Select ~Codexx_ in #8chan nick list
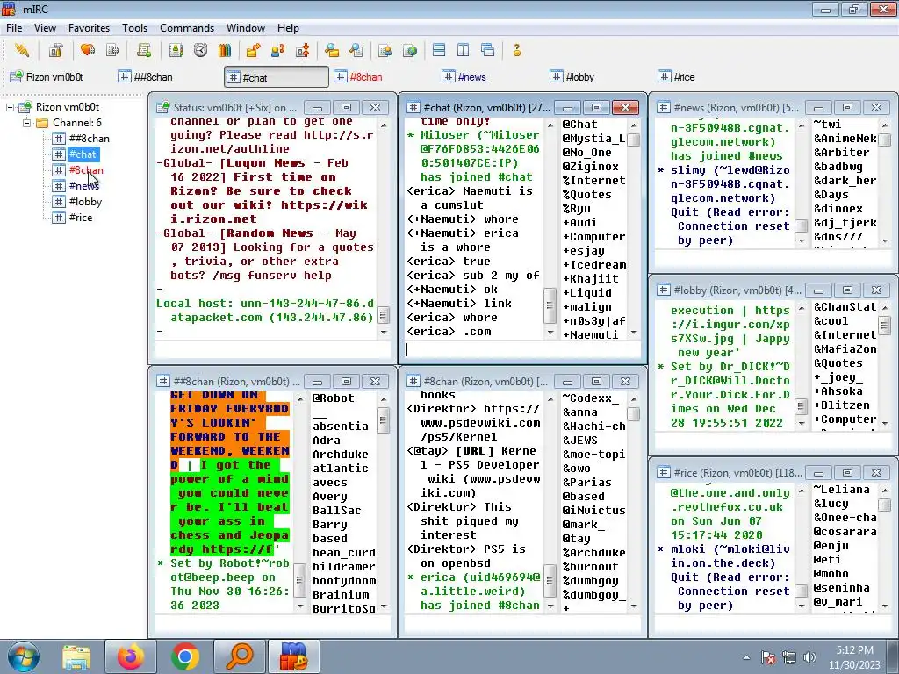The height and width of the screenshot is (674, 899). [x=591, y=398]
